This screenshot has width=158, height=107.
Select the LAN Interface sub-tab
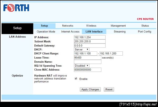94,32
